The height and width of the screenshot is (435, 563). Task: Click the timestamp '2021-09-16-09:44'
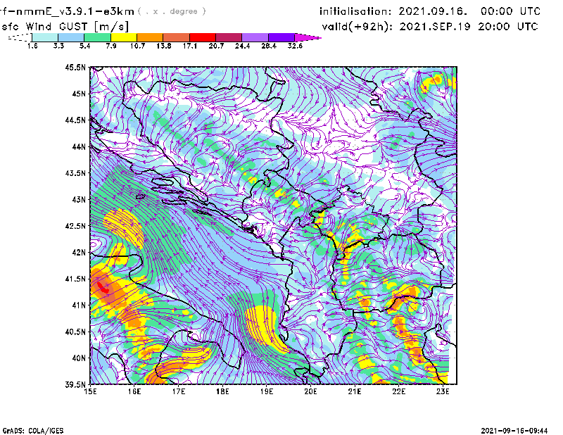click(x=514, y=431)
